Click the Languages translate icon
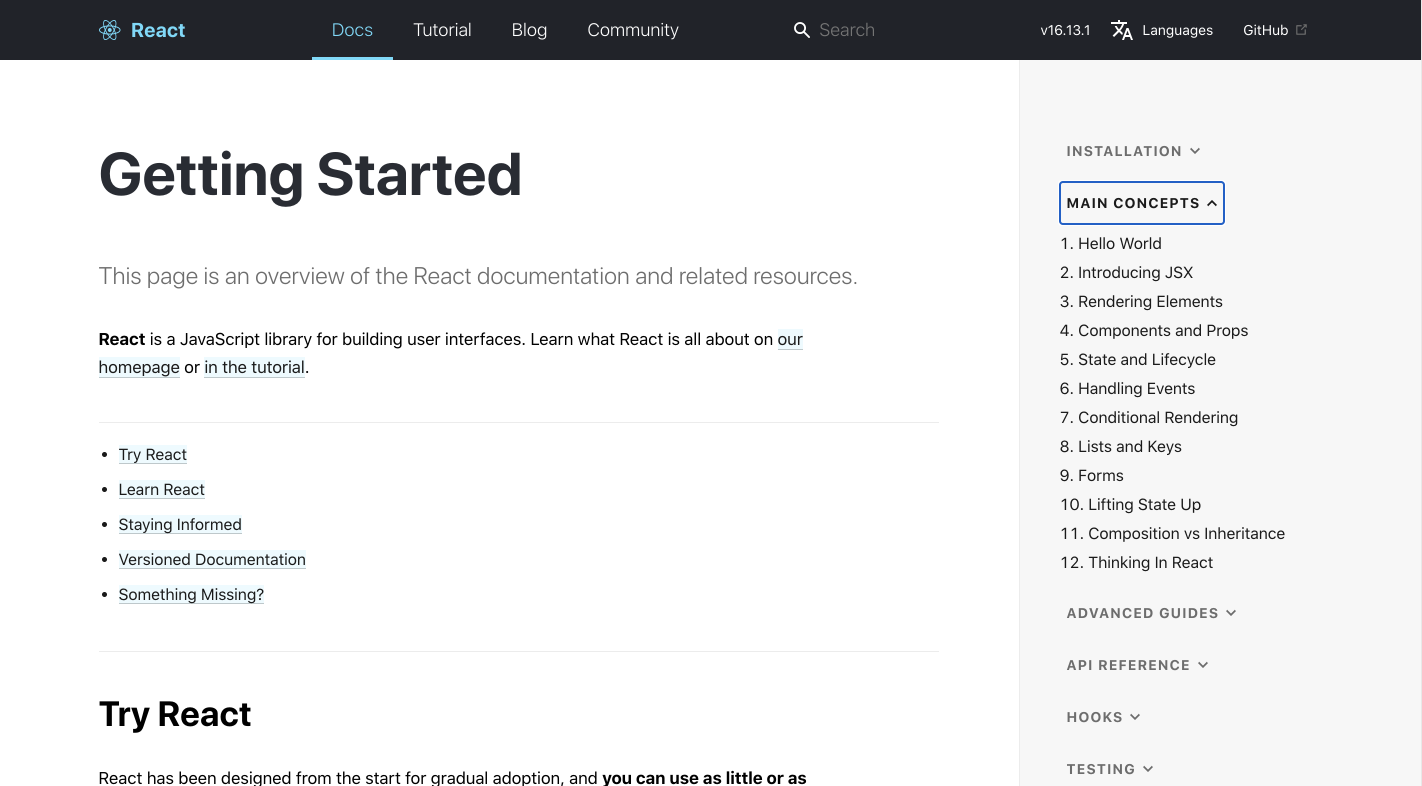This screenshot has height=786, width=1422. (x=1121, y=30)
